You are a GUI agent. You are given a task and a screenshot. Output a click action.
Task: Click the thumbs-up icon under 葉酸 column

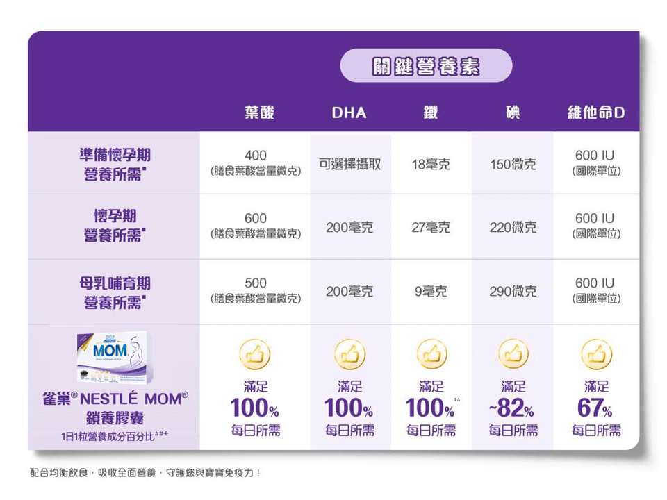255,354
